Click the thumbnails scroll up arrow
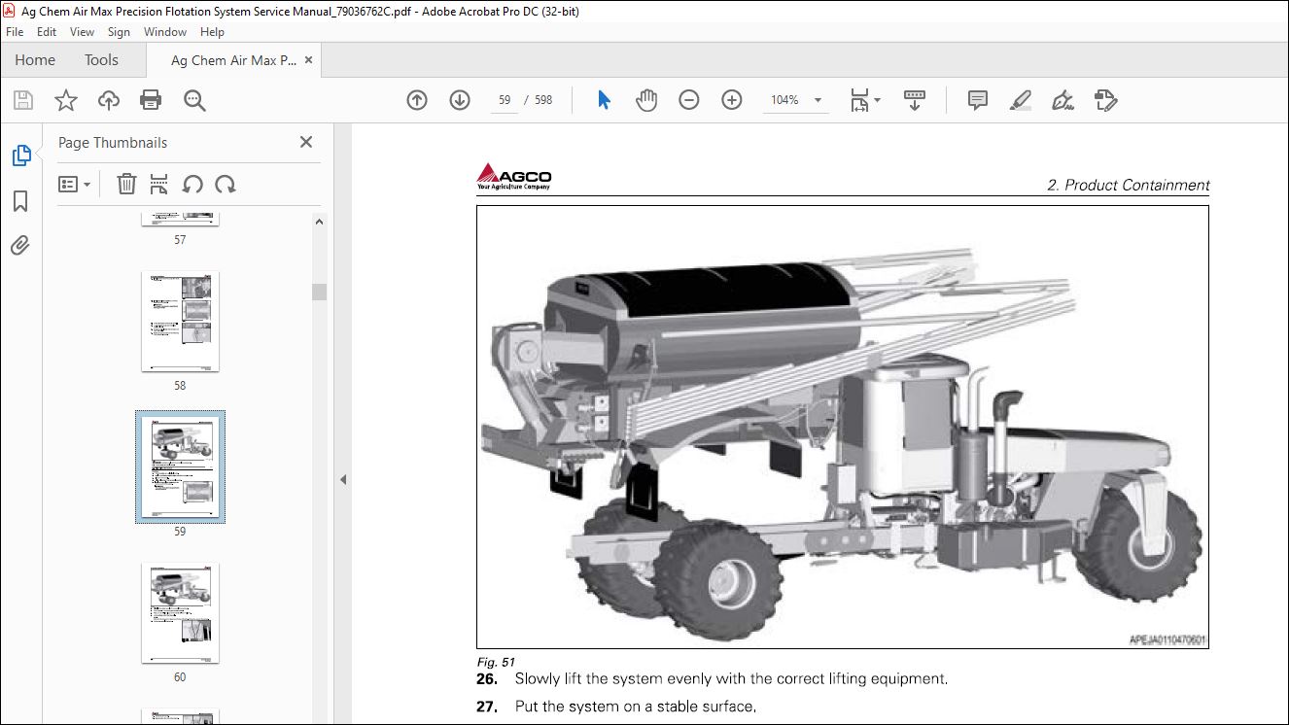The width and height of the screenshot is (1289, 725). click(x=319, y=223)
